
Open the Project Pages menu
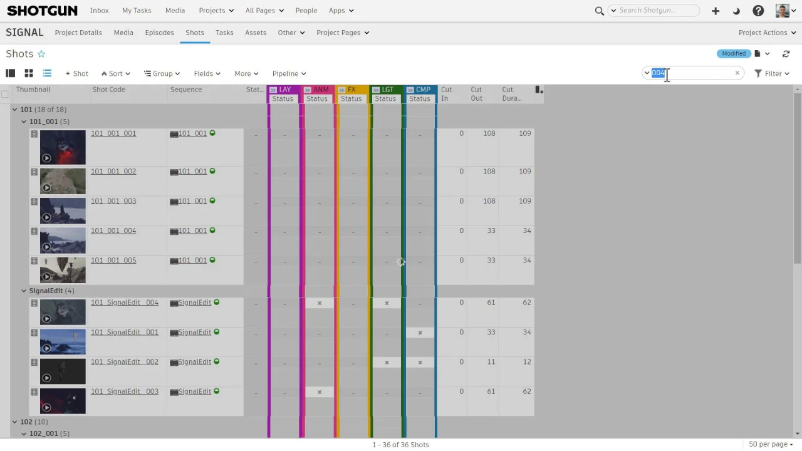point(343,33)
